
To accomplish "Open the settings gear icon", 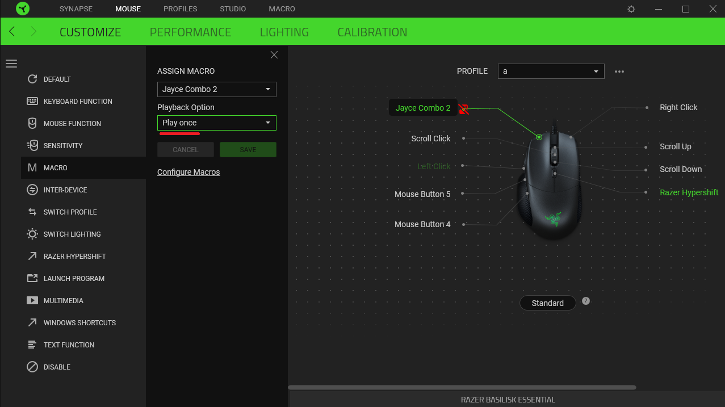I will [x=631, y=9].
